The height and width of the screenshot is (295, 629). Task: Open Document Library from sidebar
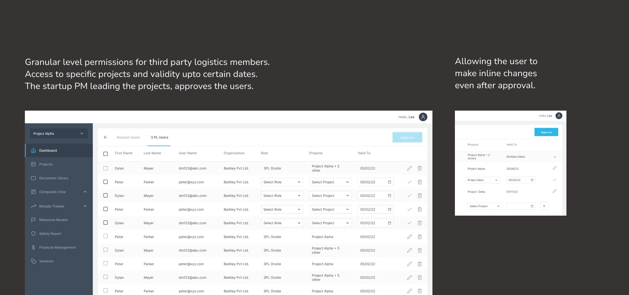point(53,178)
